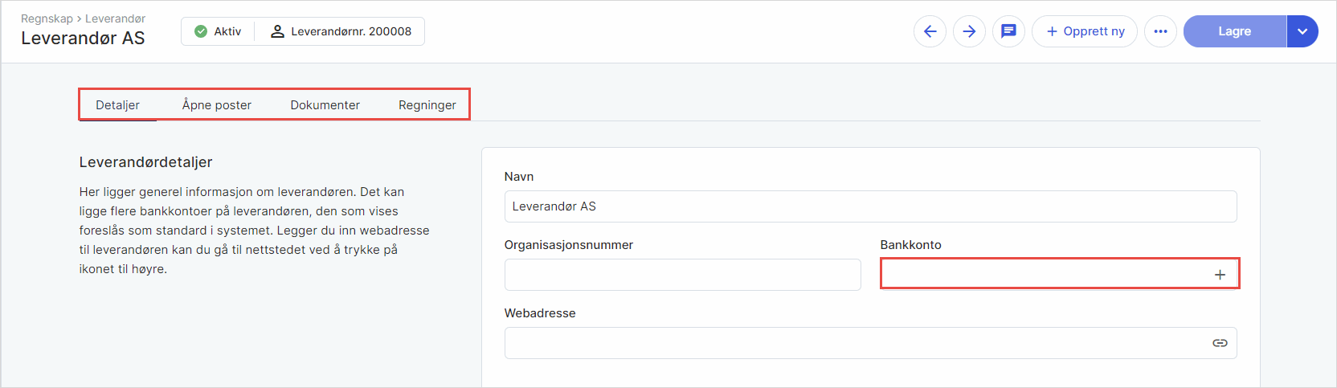Open the three-dot more options menu
The height and width of the screenshot is (388, 1337).
(1160, 31)
